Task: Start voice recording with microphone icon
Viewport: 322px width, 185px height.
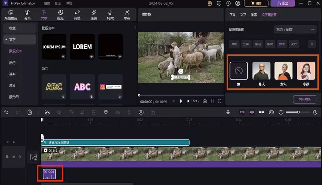Action: point(228,112)
